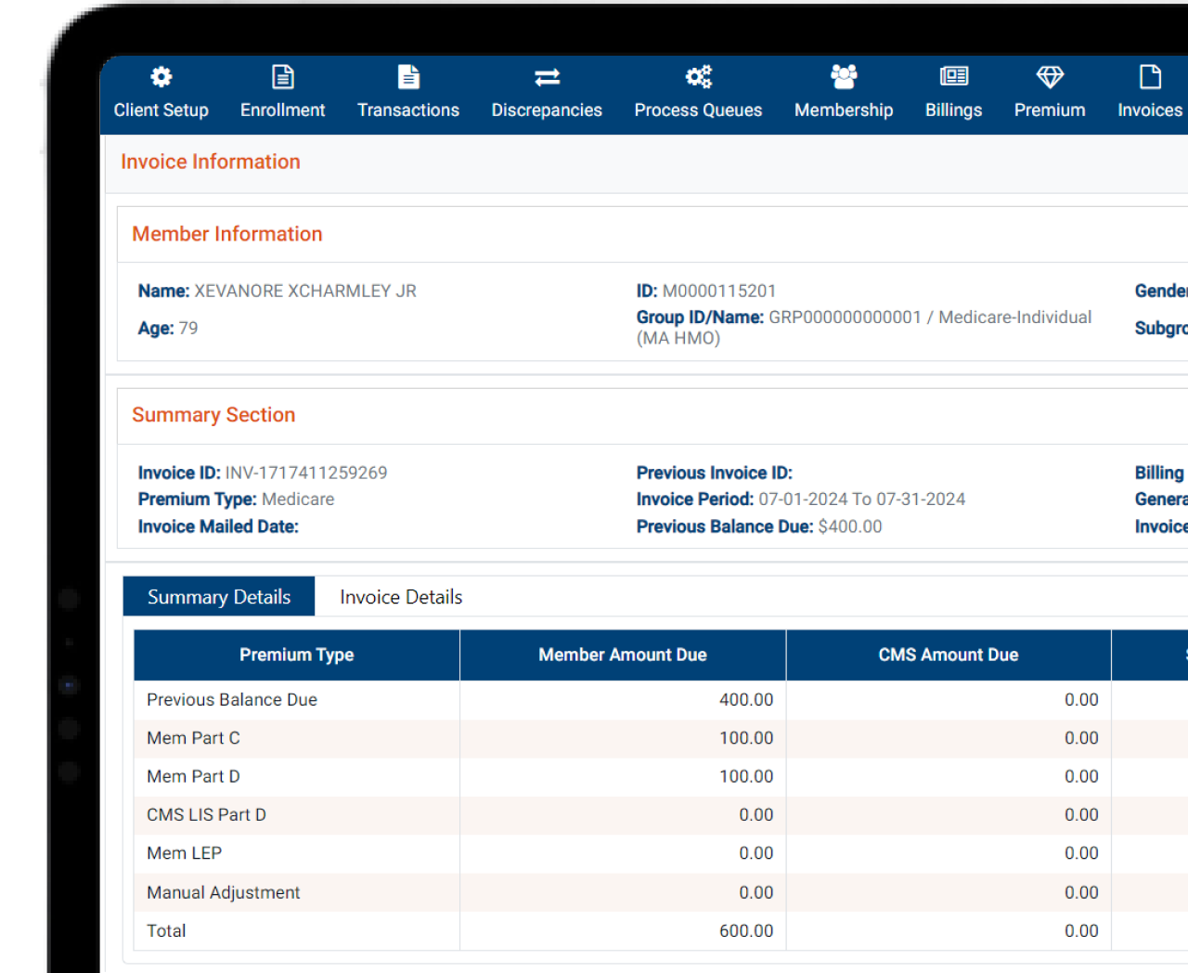The image size is (1188, 973).
Task: Click the Billings newspaper icon
Action: pos(954,76)
